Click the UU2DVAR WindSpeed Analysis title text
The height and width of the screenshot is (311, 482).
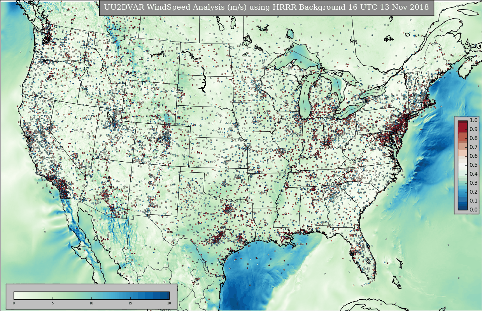(266, 7)
